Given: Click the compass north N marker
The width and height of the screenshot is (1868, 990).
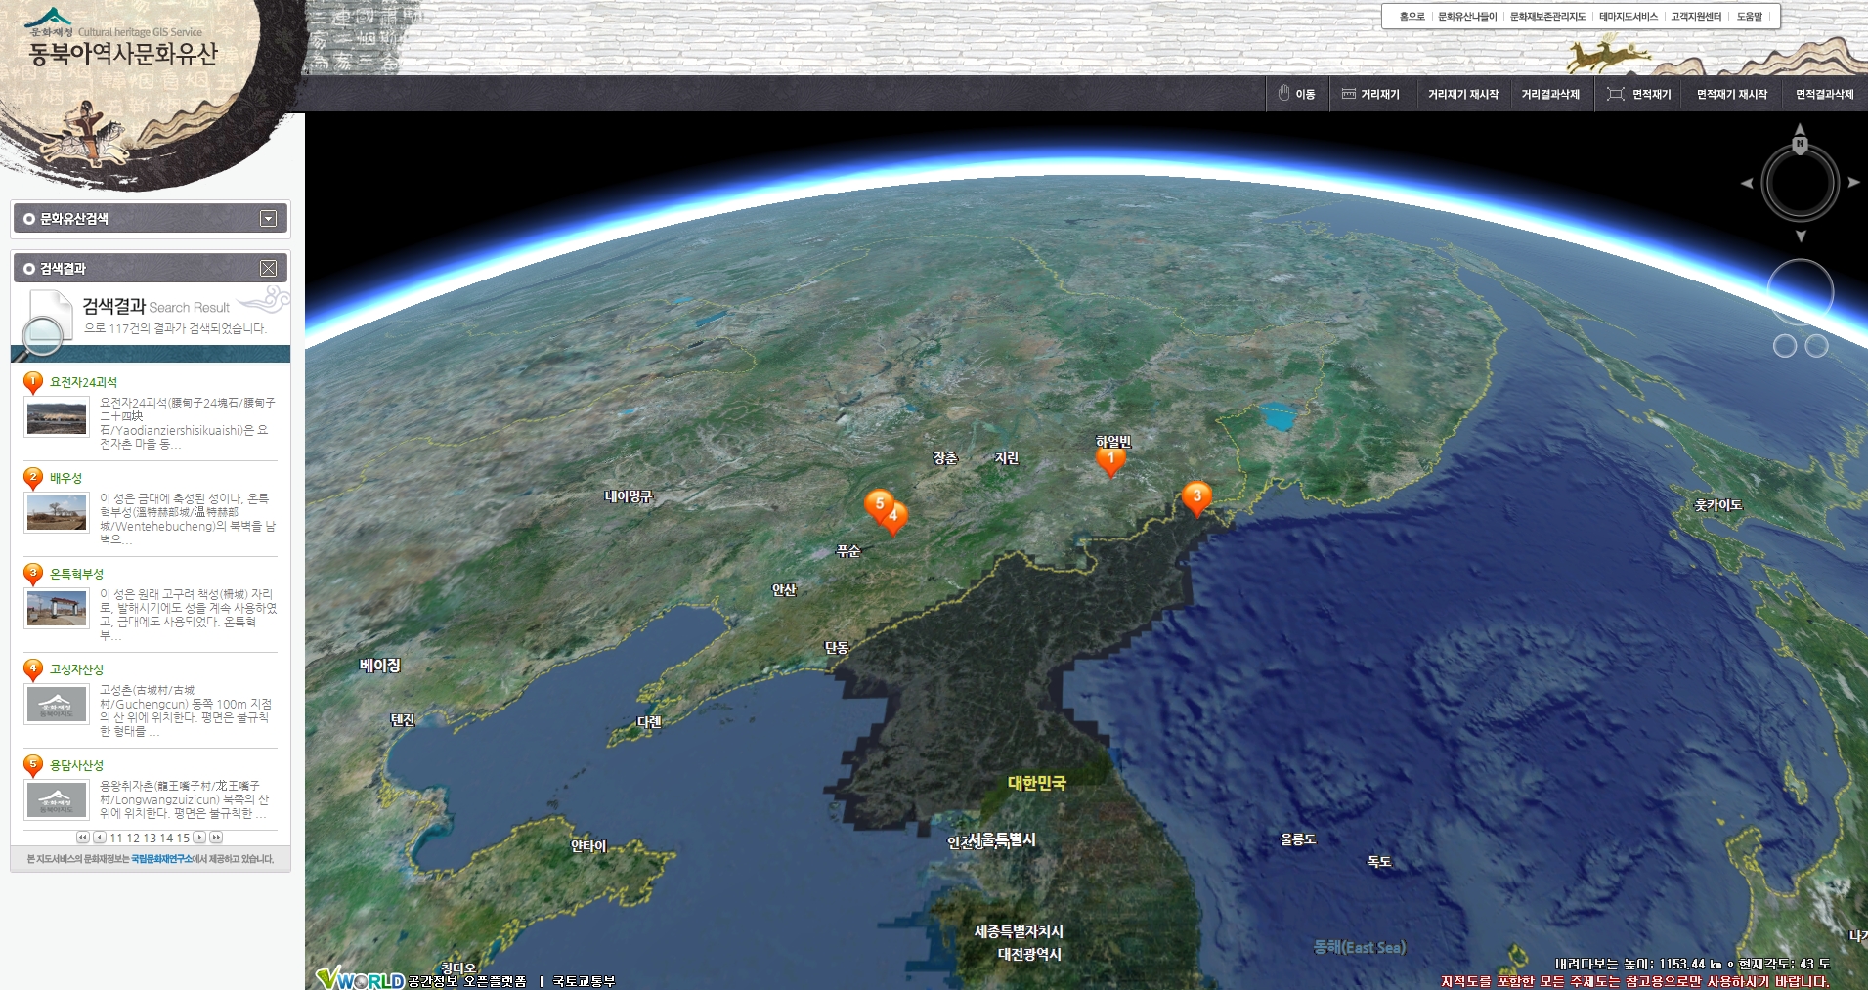Looking at the screenshot, I should tap(1800, 144).
